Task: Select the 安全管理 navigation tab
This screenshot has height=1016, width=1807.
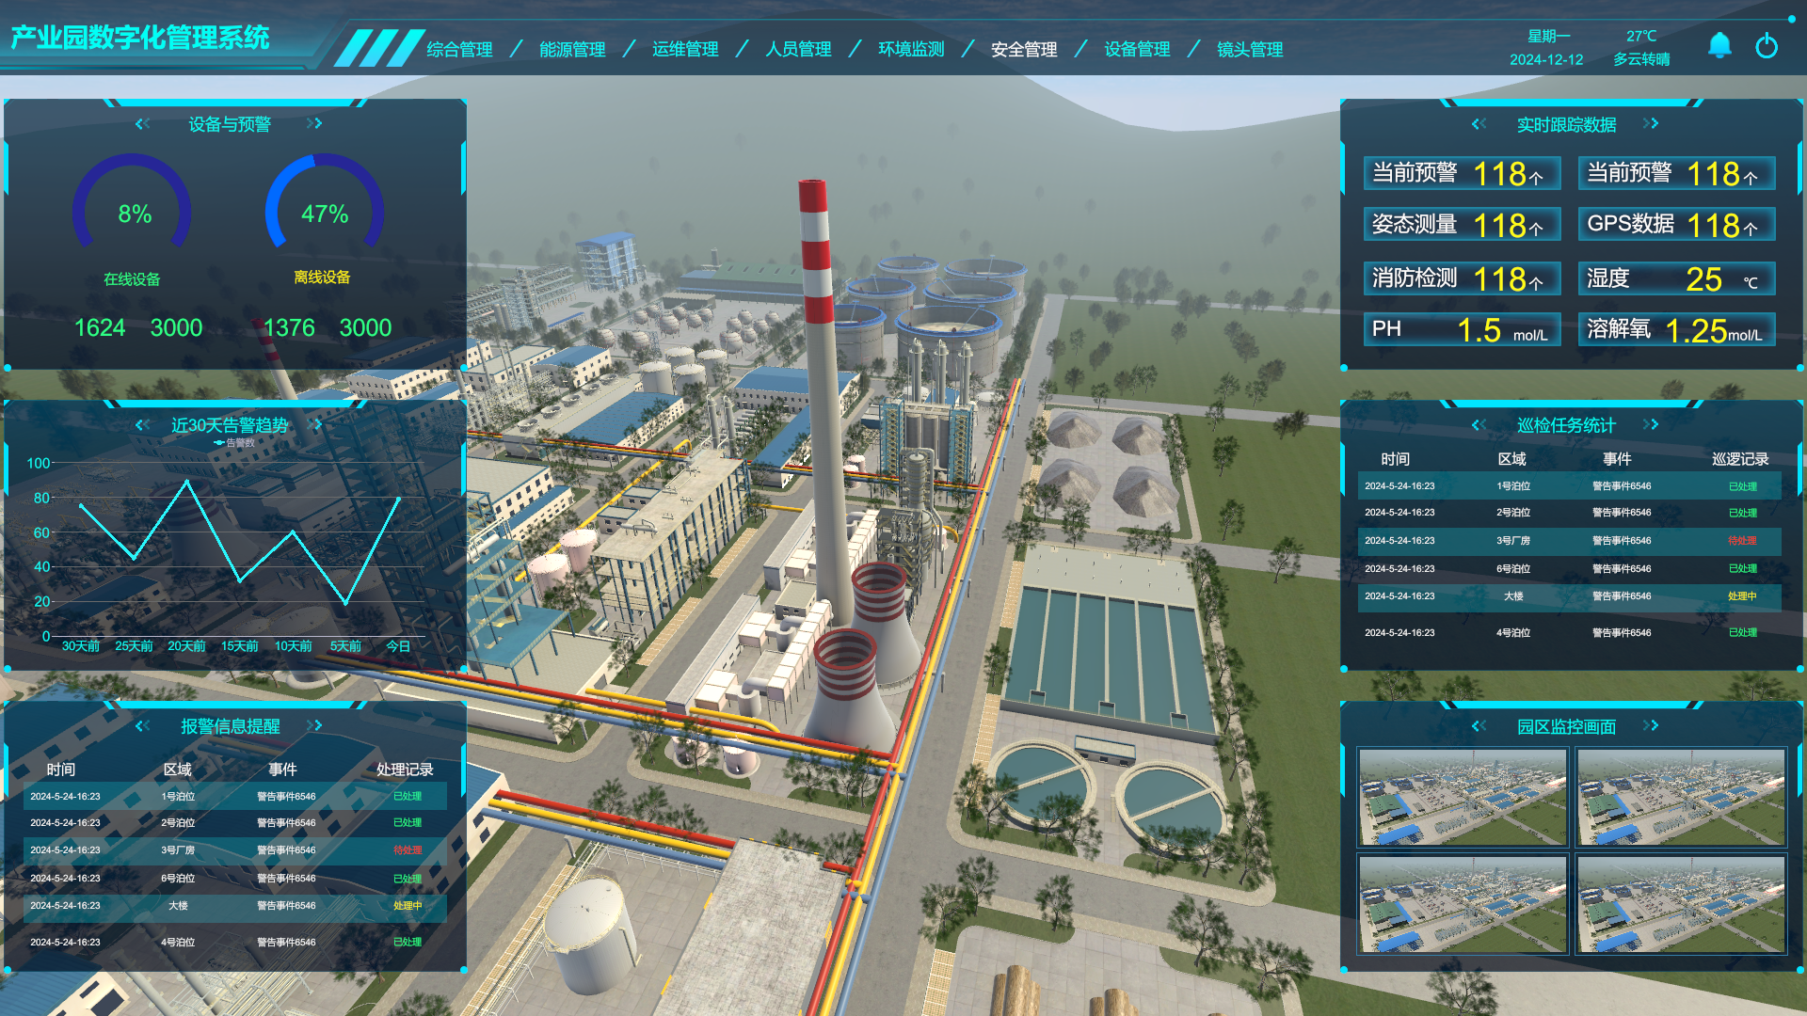Action: coord(1024,49)
